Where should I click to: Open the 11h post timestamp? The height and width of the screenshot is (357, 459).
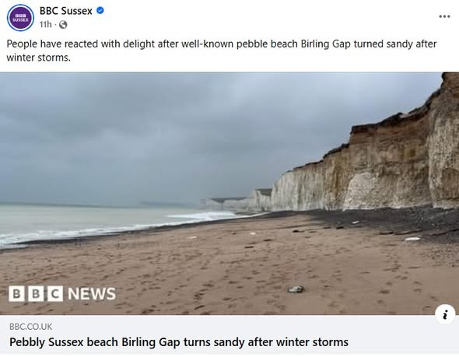[x=45, y=25]
